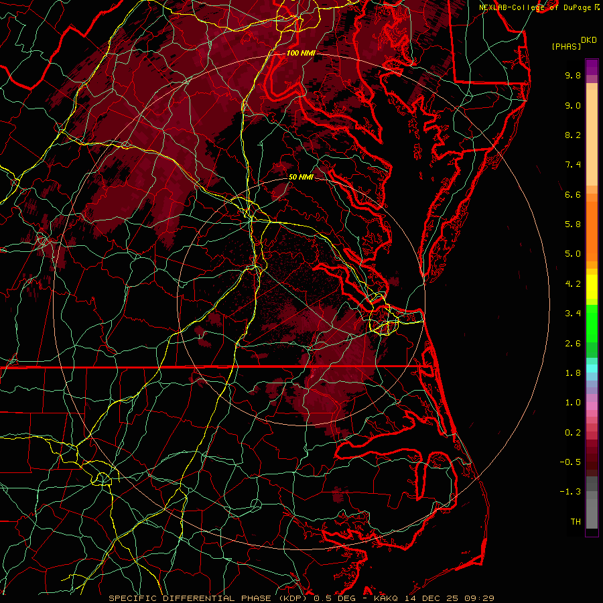The width and height of the screenshot is (603, 603).
Task: Click the 8.2 legend value
Action: point(573,135)
